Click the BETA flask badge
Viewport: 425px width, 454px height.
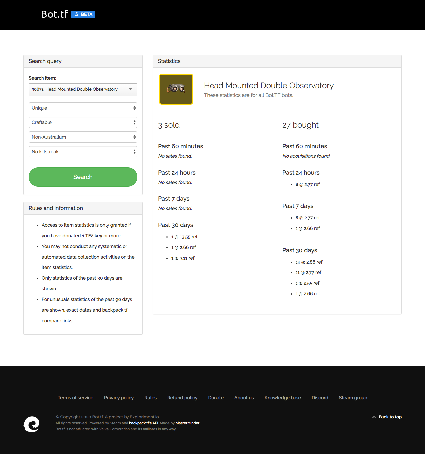coord(83,14)
